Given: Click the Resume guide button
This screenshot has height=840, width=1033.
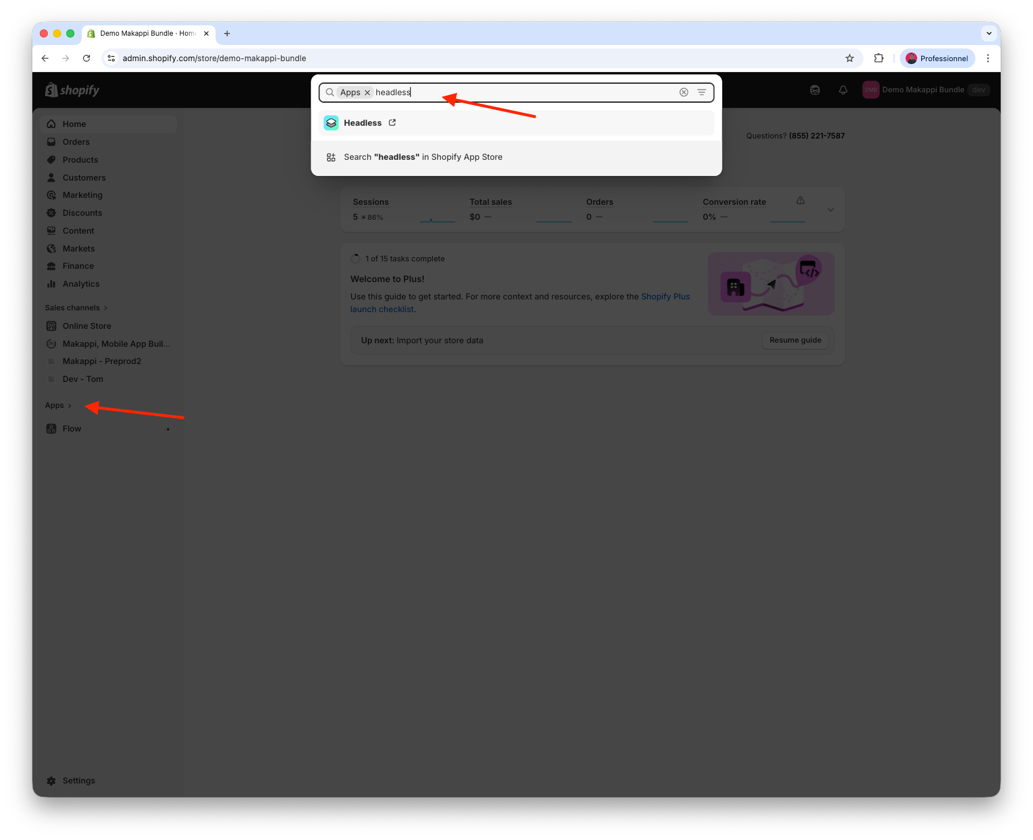Looking at the screenshot, I should pyautogui.click(x=795, y=340).
